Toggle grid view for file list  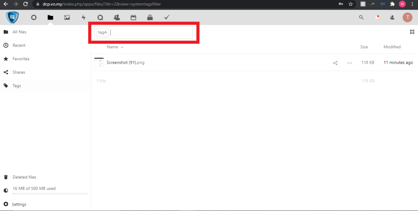pyautogui.click(x=412, y=32)
